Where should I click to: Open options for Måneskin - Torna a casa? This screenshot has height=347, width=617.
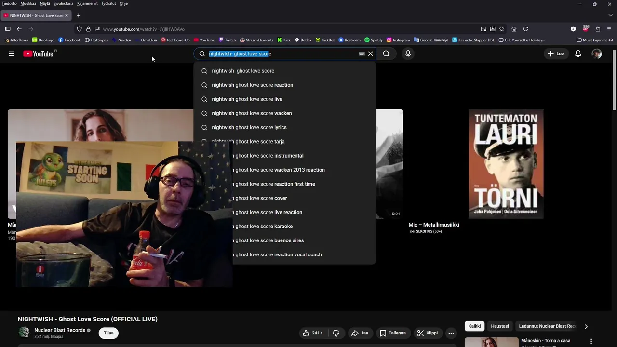(591, 341)
